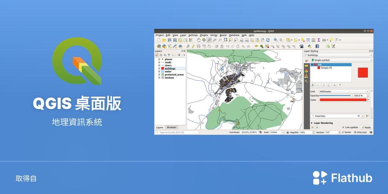Click the red Color swatch bar
Viewport: 388px width, 194px height.
pyautogui.click(x=343, y=100)
